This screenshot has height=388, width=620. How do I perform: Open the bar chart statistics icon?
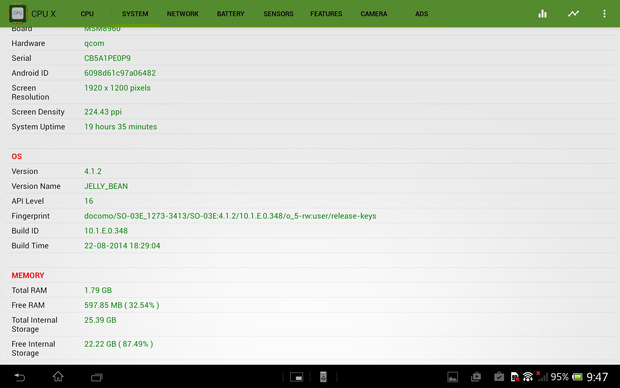coord(542,14)
